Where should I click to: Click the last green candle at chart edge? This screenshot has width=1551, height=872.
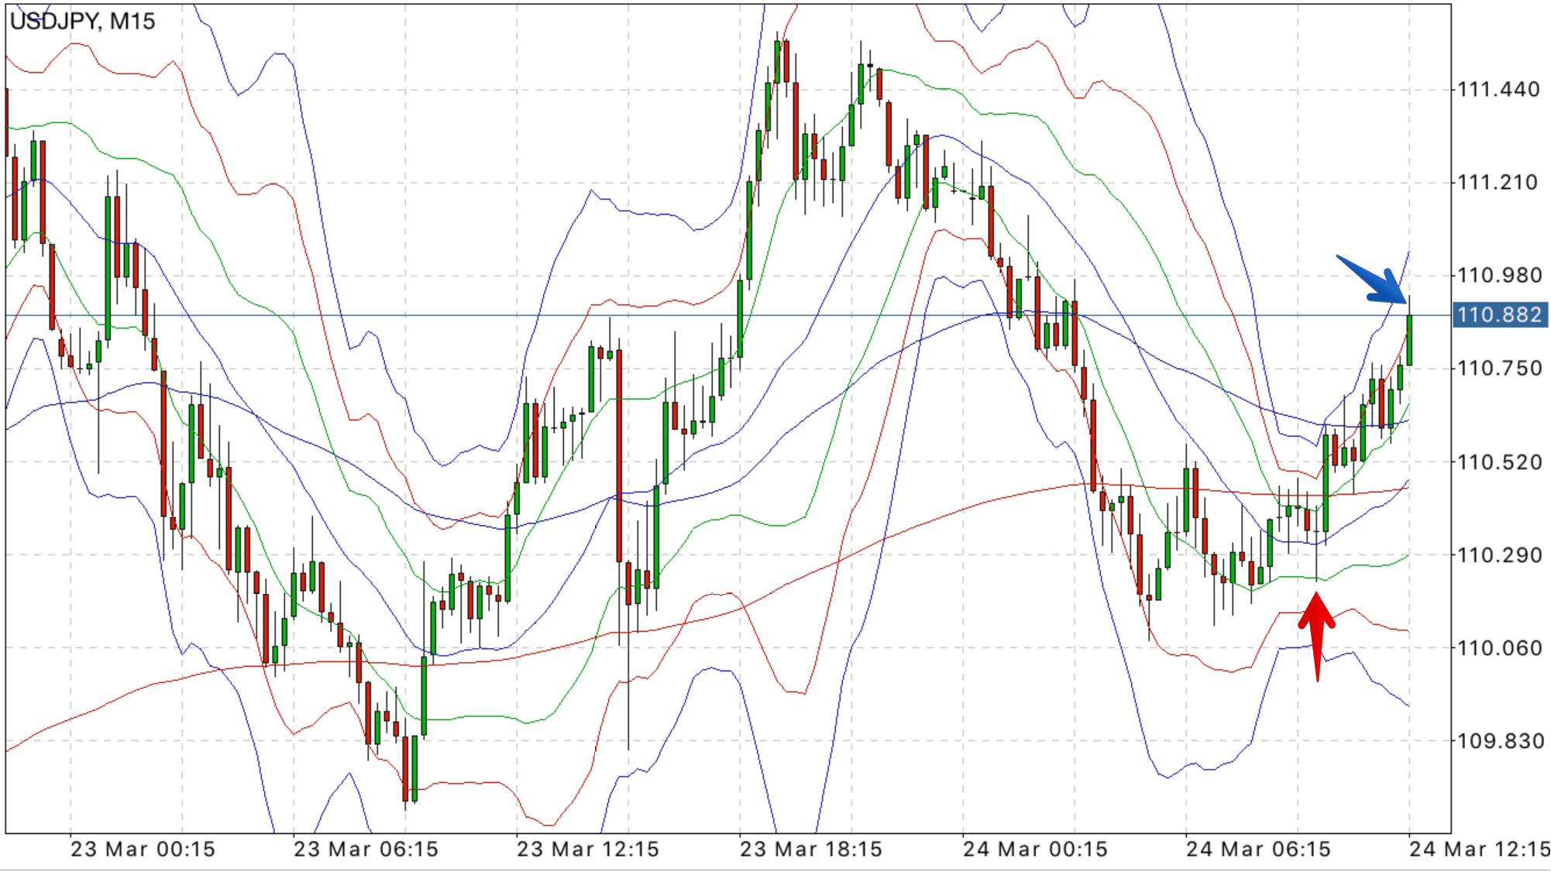click(1409, 339)
